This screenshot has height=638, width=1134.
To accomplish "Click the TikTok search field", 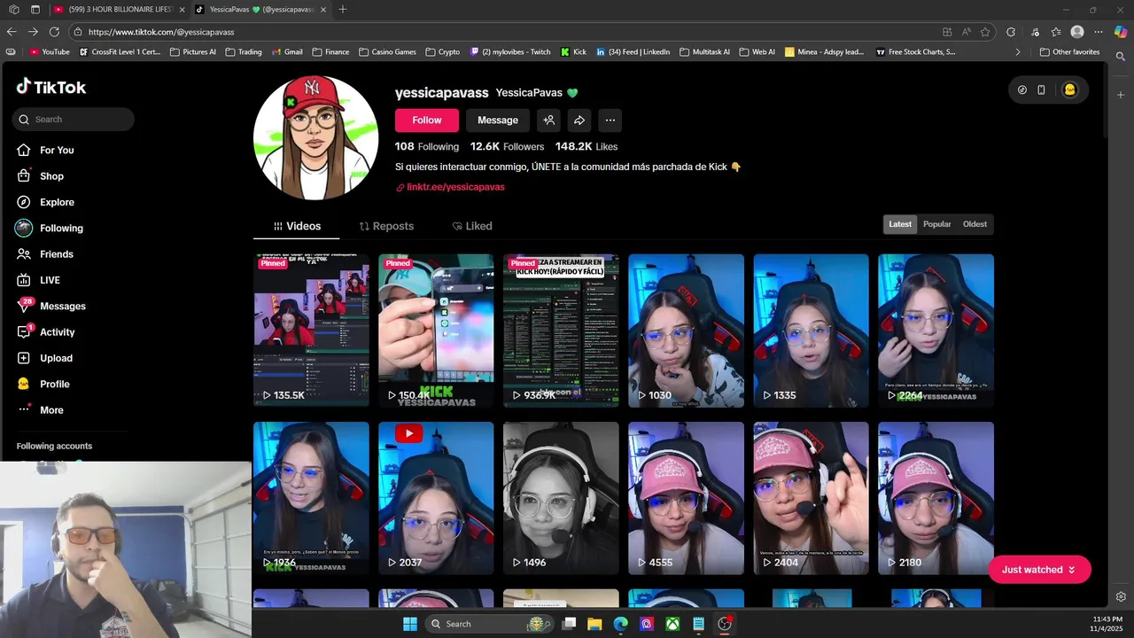I will (74, 119).
